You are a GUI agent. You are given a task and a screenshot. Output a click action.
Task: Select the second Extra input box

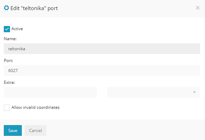click(x=153, y=92)
